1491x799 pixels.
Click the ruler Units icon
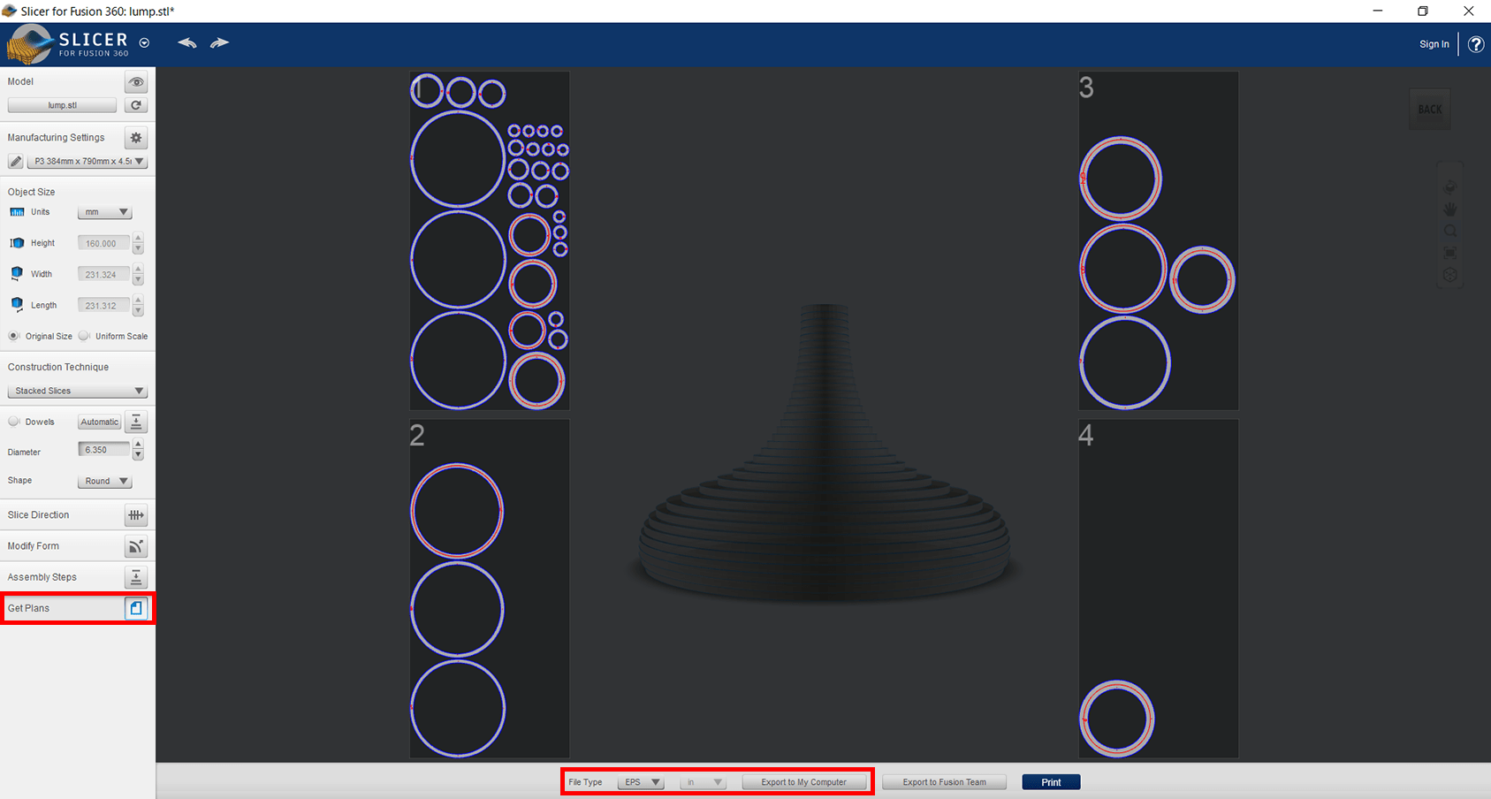tap(17, 212)
